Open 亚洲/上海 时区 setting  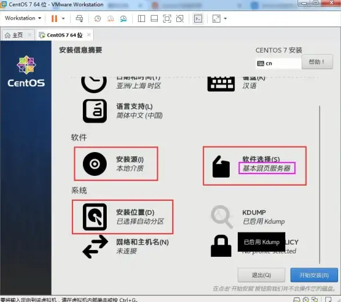point(139,86)
